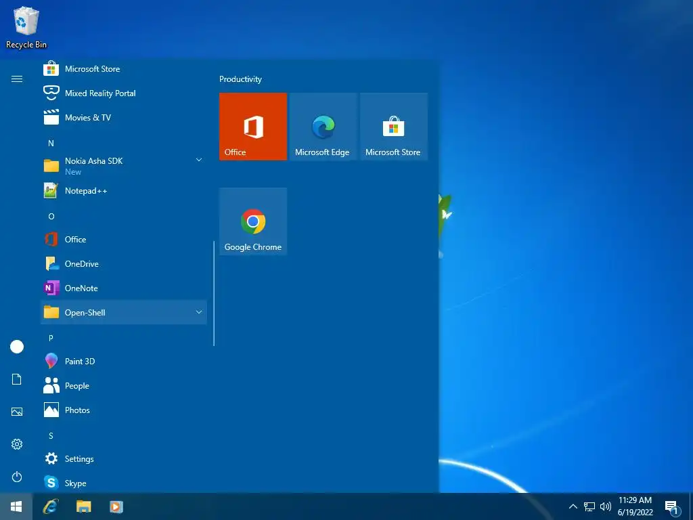Open Settings gear in Start sidebar
Viewport: 693px width, 520px height.
(x=17, y=444)
